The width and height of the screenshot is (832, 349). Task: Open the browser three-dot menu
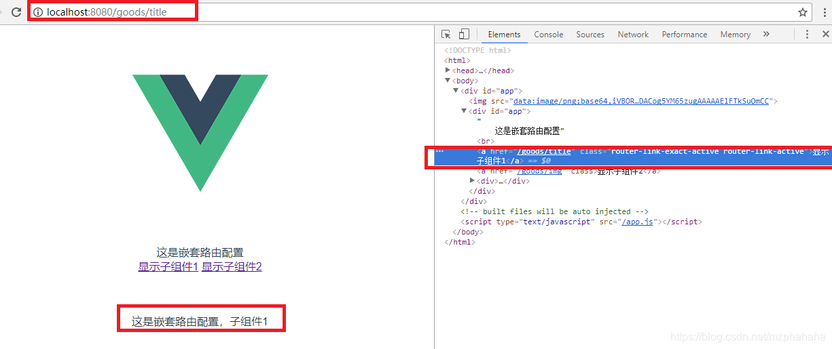coord(825,12)
